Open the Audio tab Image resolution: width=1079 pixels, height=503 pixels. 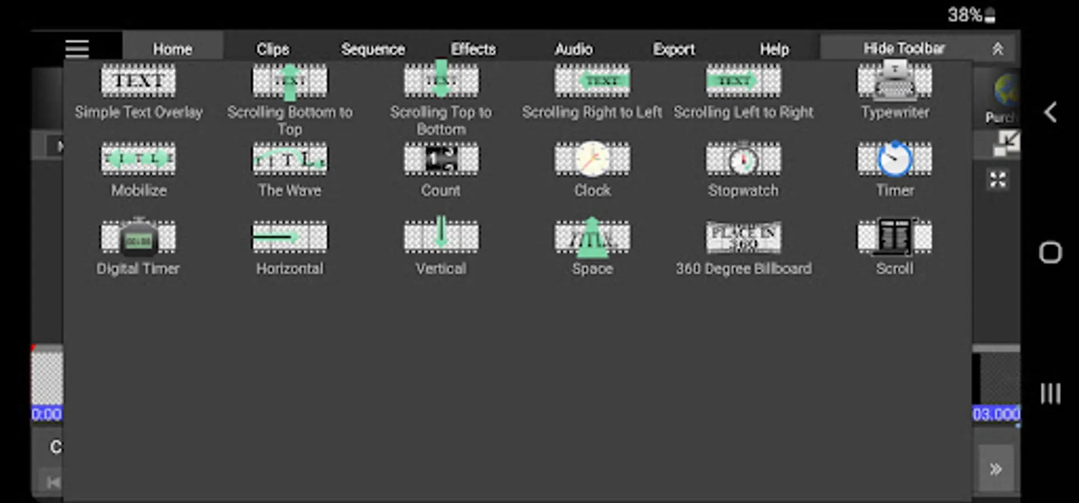coord(573,49)
